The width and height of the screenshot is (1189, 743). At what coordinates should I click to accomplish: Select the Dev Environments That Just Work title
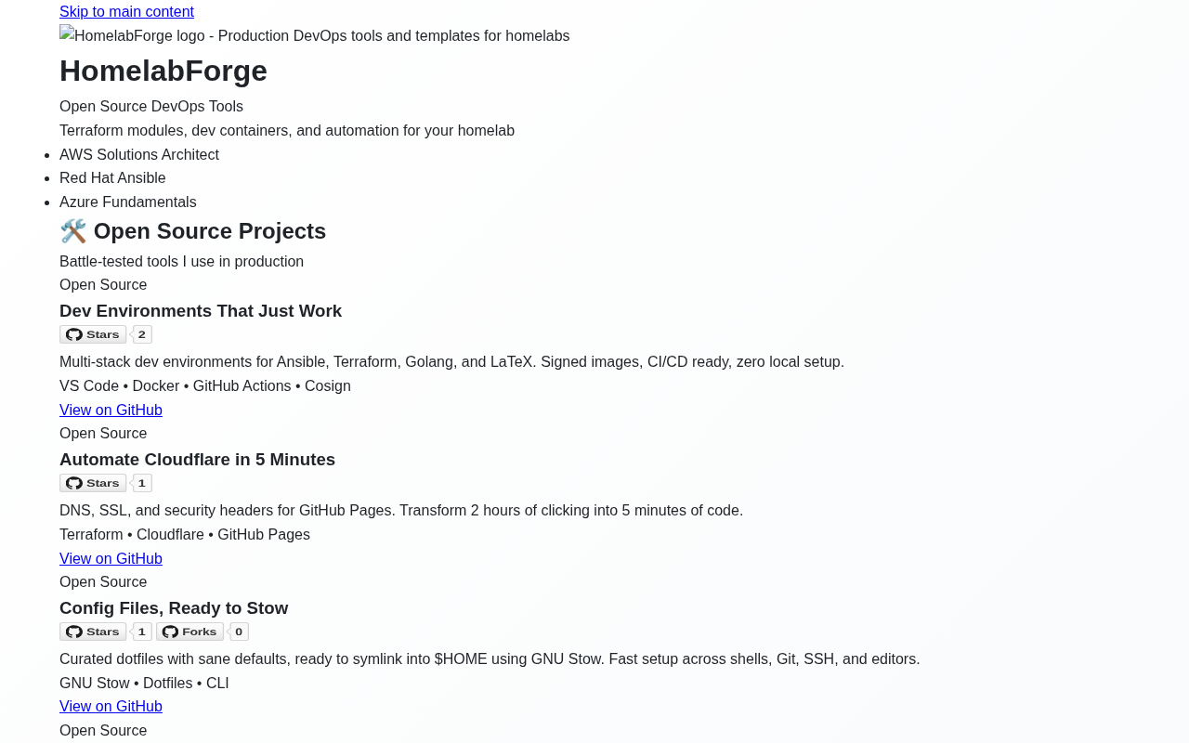(201, 311)
